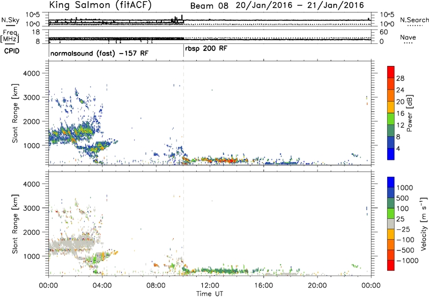Click the '2000' range tick in velocity panel
The image size is (429, 297).
pyautogui.click(x=31, y=232)
